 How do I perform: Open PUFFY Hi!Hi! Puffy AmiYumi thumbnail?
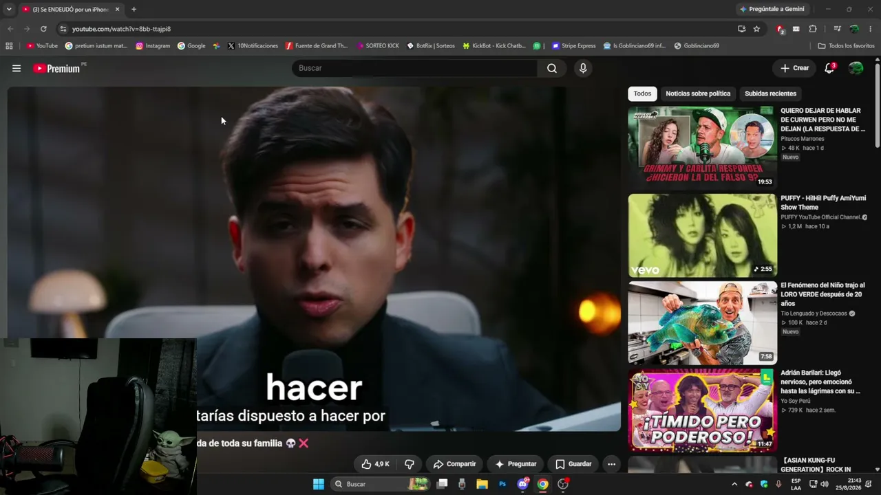[x=702, y=235]
